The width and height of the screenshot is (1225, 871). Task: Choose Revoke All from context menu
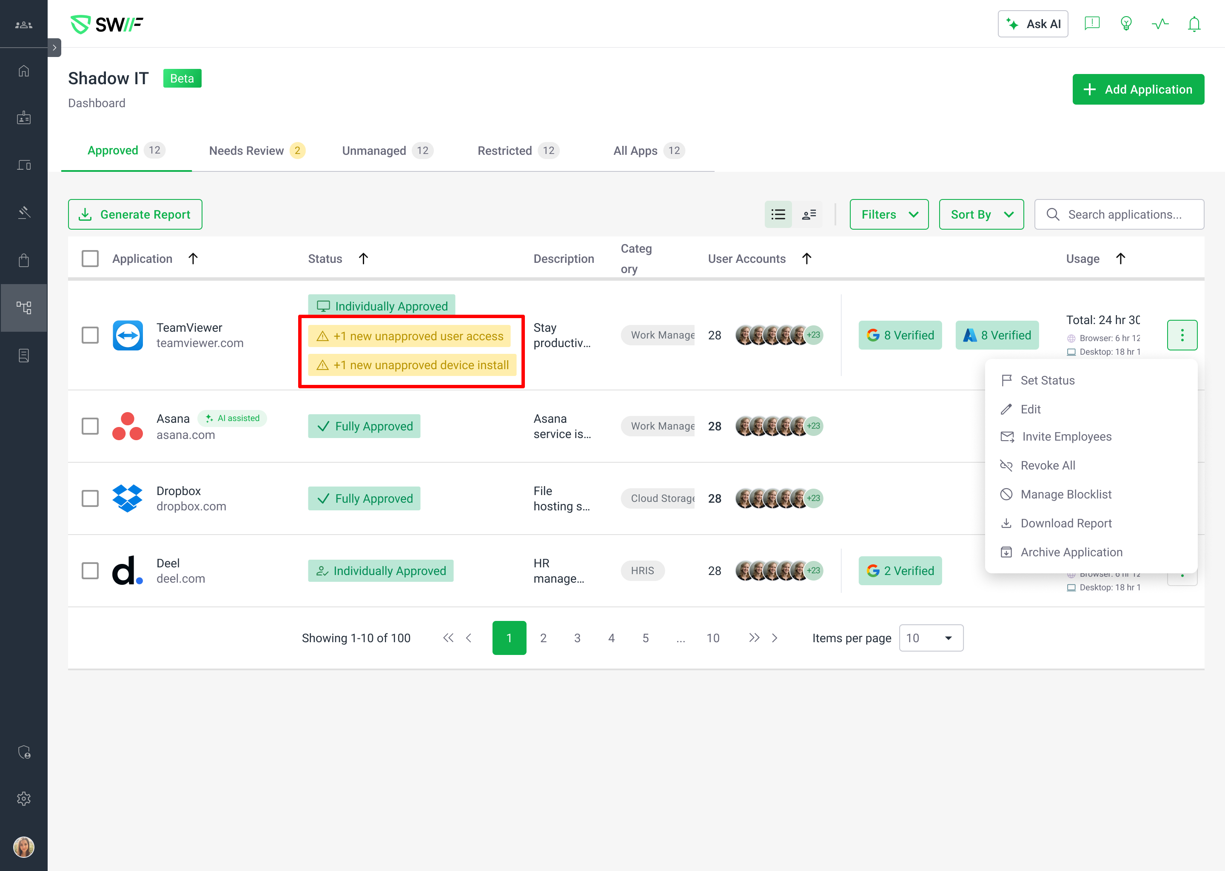pyautogui.click(x=1047, y=466)
